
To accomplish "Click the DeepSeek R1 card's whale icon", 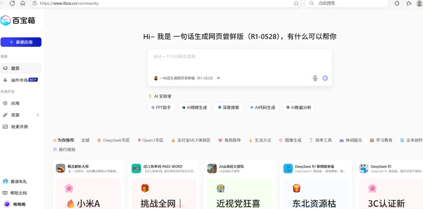I will [x=364, y=169].
